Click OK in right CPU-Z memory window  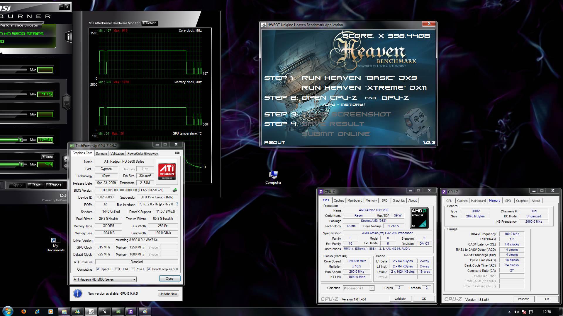547,299
